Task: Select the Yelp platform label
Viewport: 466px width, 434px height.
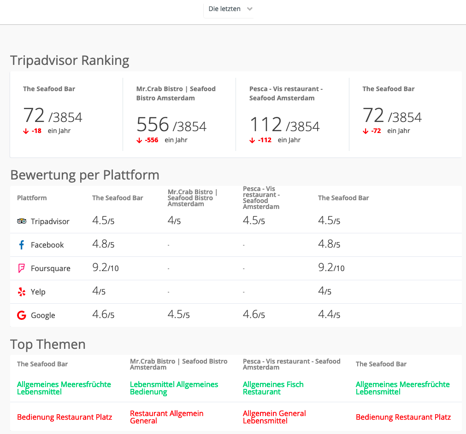Action: click(x=38, y=292)
